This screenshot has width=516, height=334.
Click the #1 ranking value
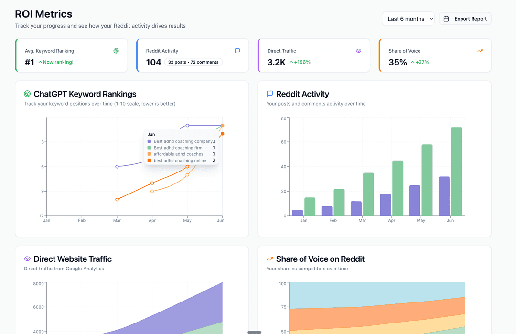[x=30, y=62]
